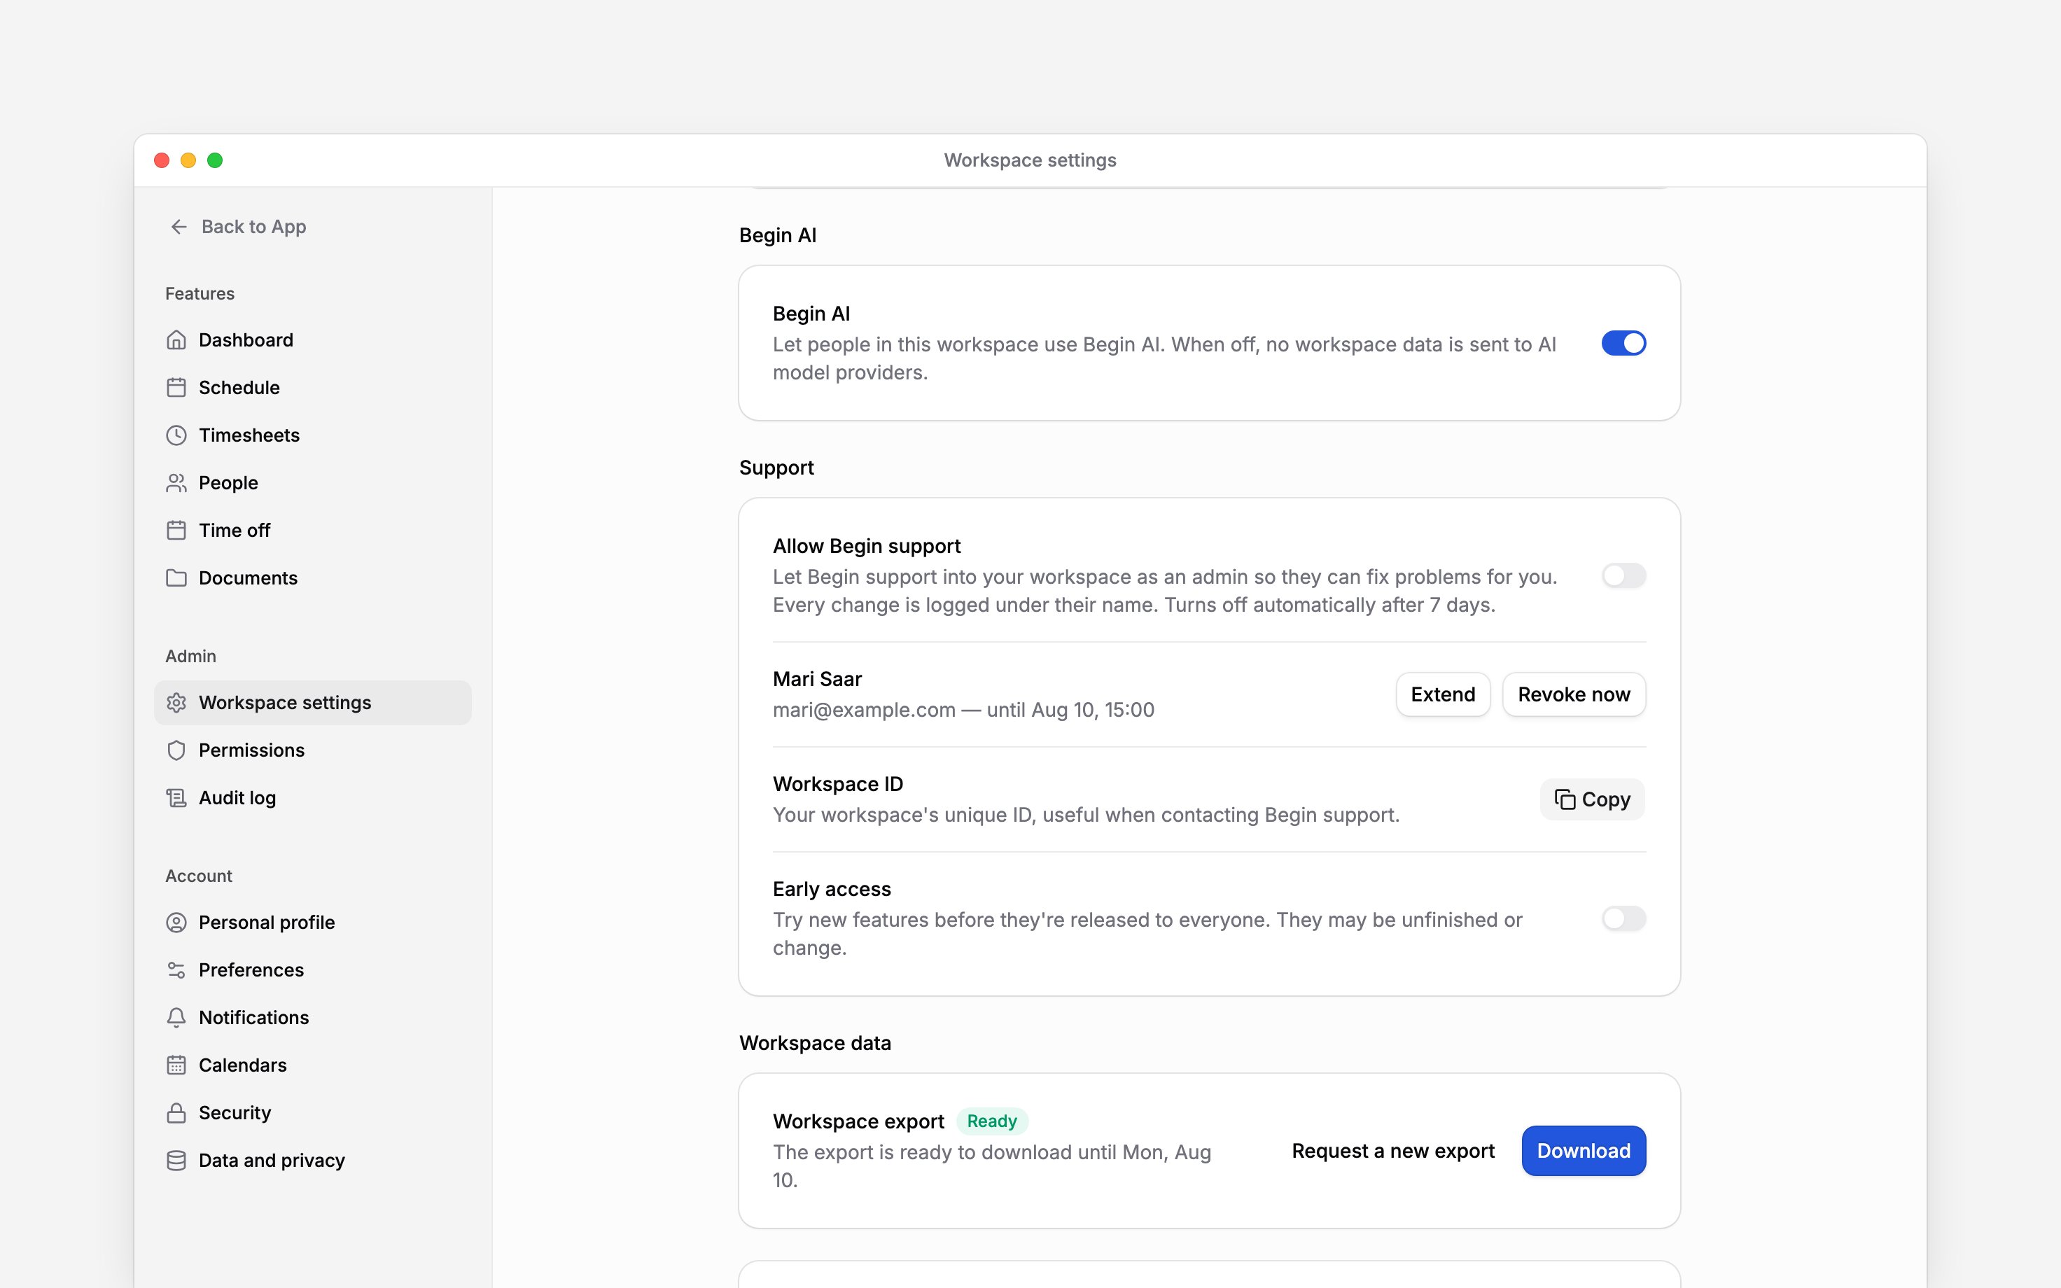The height and width of the screenshot is (1288, 2061).
Task: Click the Back to App arrow icon
Action: point(179,227)
